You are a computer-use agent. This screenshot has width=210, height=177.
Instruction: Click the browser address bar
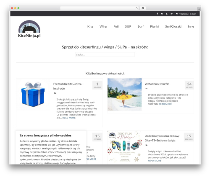(x=100, y=8)
